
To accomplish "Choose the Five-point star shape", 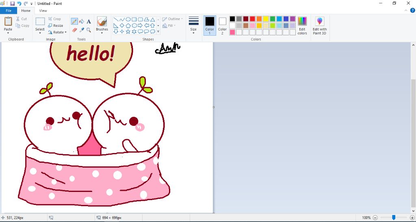I will coord(128,32).
